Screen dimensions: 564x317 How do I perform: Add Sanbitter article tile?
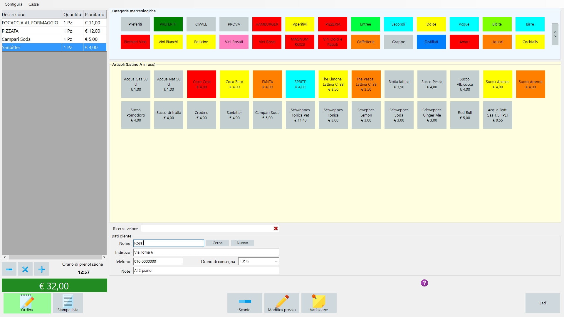(x=234, y=115)
